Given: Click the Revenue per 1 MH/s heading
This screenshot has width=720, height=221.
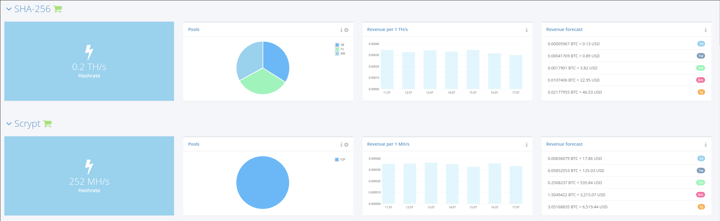Looking at the screenshot, I should pos(388,144).
